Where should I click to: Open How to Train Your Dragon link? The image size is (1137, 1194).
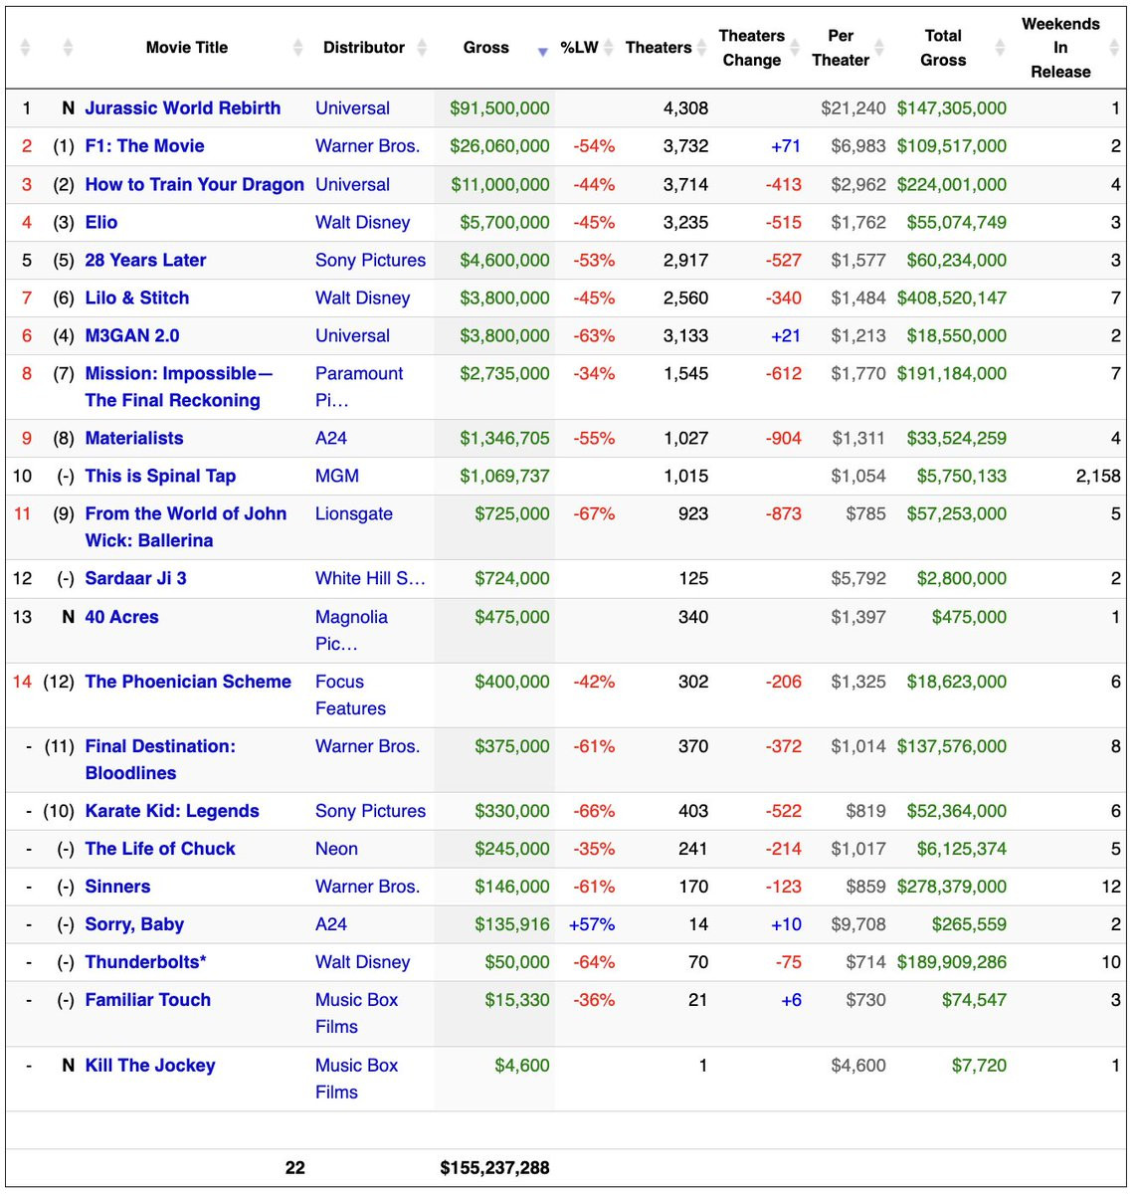[x=195, y=184]
